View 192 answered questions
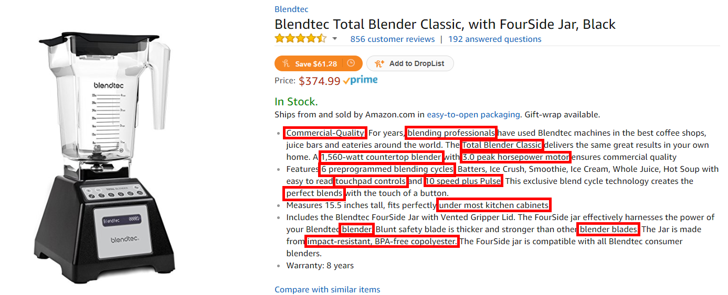The image size is (728, 295). (495, 39)
